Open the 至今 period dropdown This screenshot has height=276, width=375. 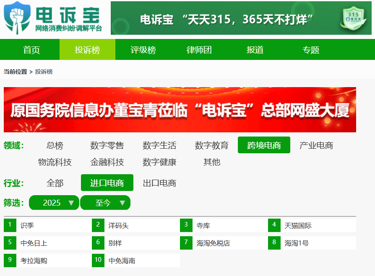105,203
